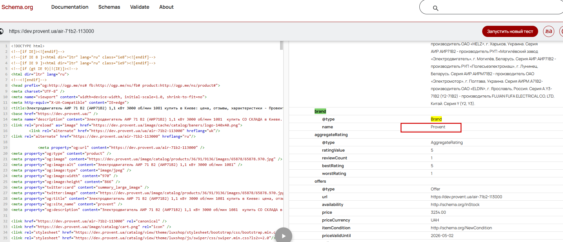Image resolution: width=563 pixels, height=242 pixels.
Task: Click the round play button
Action: [x=284, y=236]
